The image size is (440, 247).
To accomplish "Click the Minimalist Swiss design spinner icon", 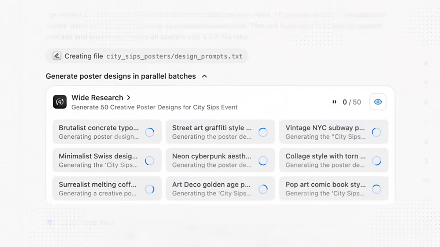I will [x=150, y=161].
